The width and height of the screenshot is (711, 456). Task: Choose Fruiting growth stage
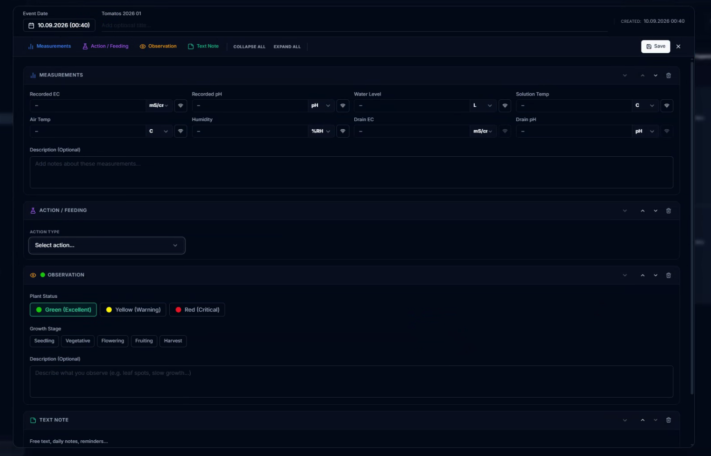pyautogui.click(x=144, y=341)
